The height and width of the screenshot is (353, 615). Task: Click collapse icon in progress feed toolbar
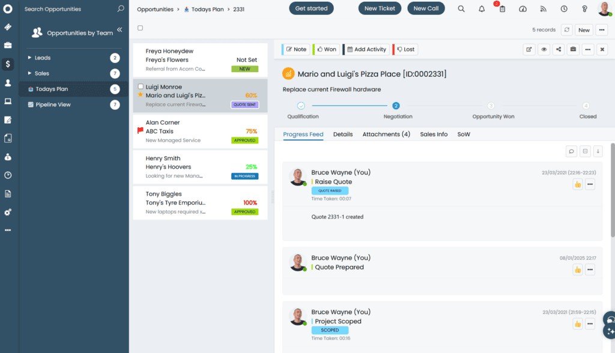585,151
